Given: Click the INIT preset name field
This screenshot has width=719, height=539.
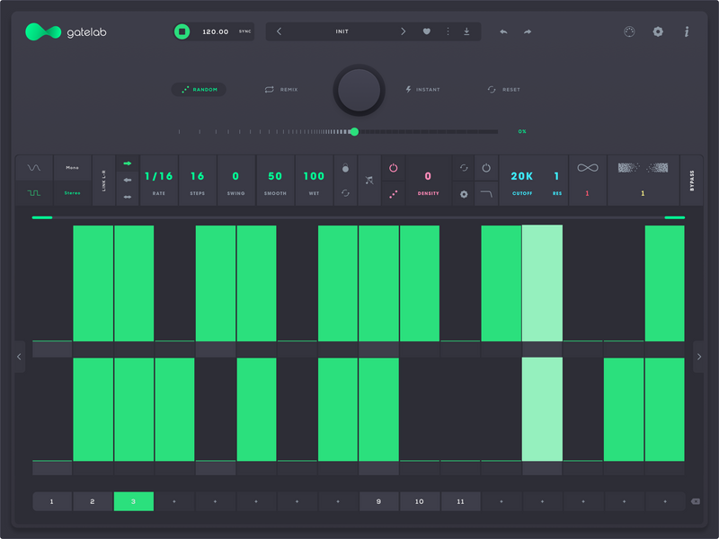Looking at the screenshot, I should 342,31.
